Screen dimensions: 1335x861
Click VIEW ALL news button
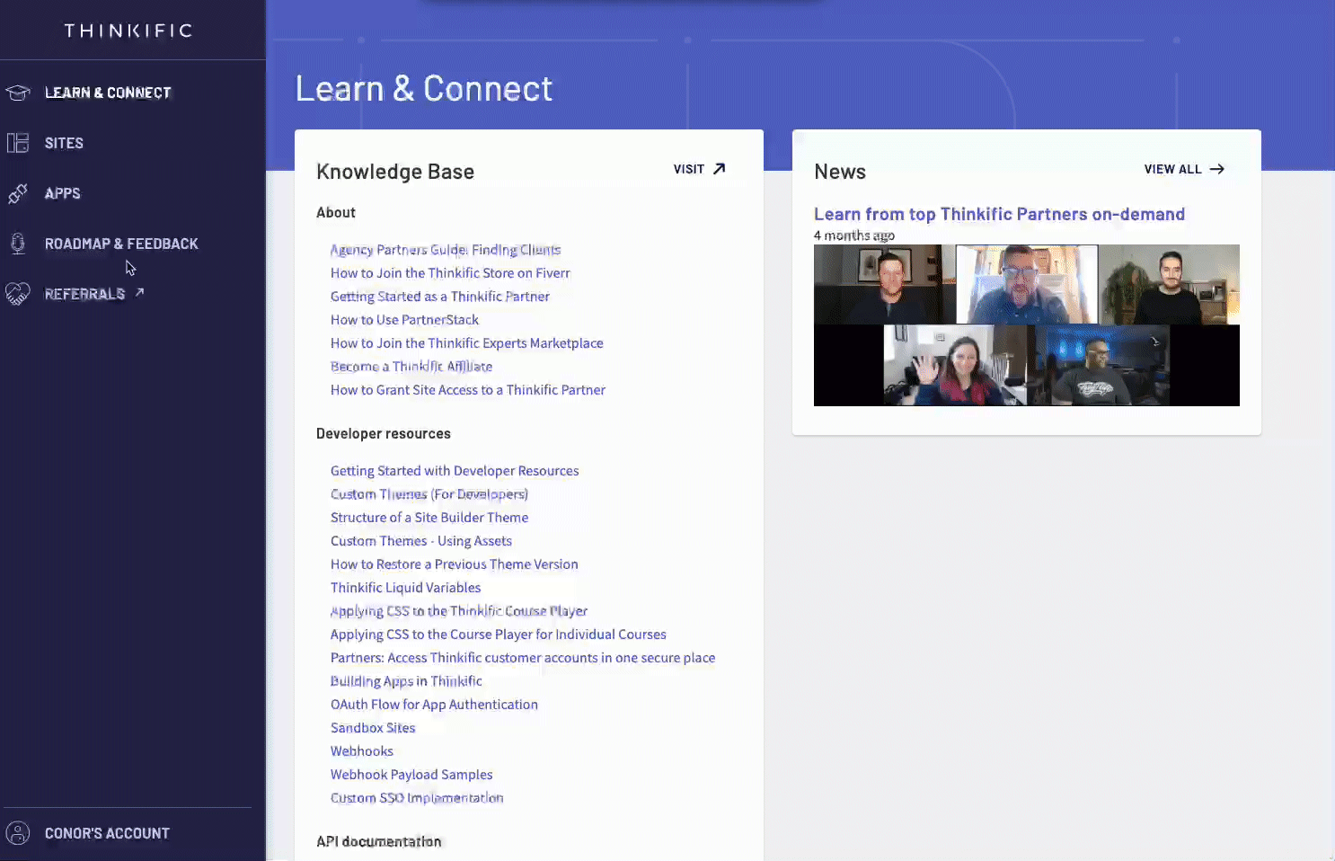pos(1184,169)
